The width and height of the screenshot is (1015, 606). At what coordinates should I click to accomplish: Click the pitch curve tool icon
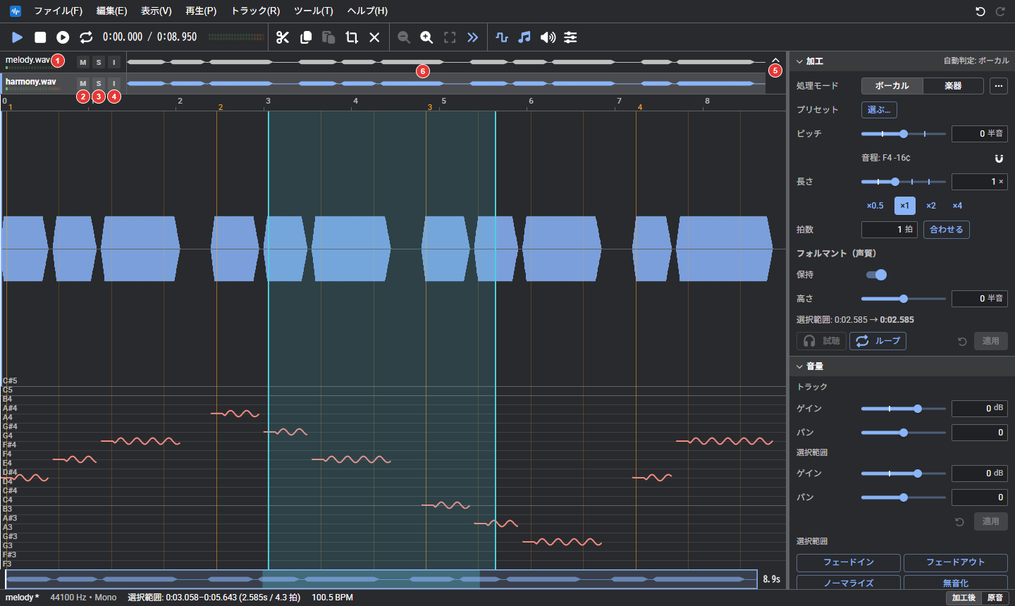click(x=502, y=37)
